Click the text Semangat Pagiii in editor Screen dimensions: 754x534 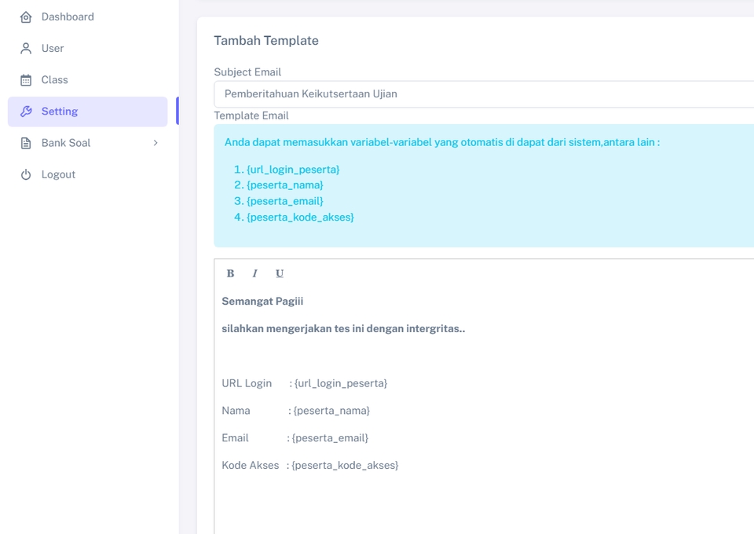262,301
